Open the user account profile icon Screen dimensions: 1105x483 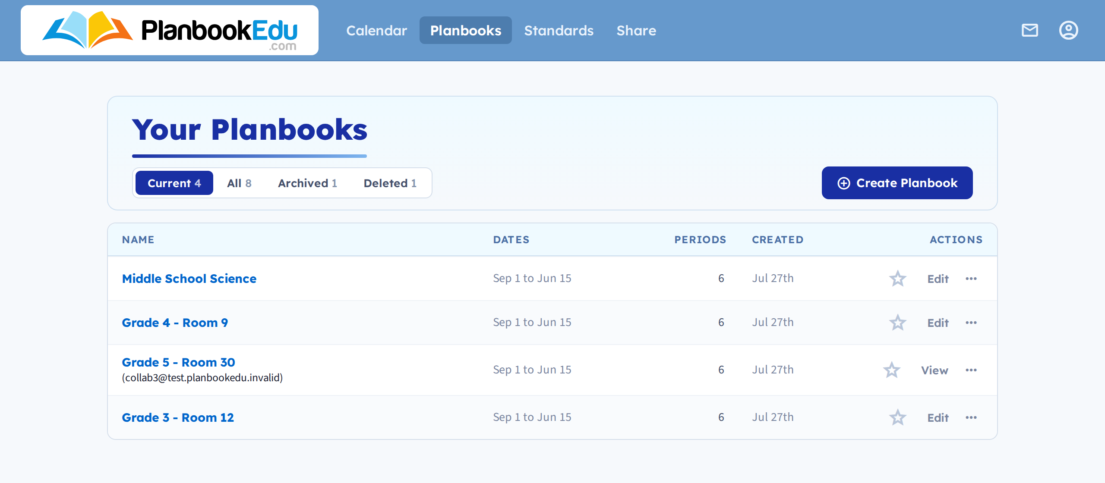(x=1068, y=30)
